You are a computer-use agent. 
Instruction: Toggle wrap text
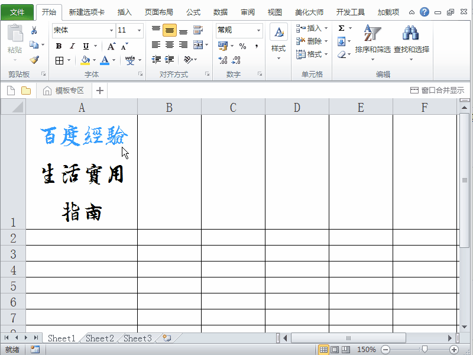198,30
